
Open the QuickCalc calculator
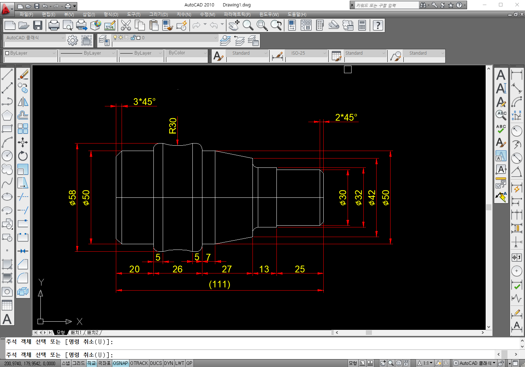(362, 25)
